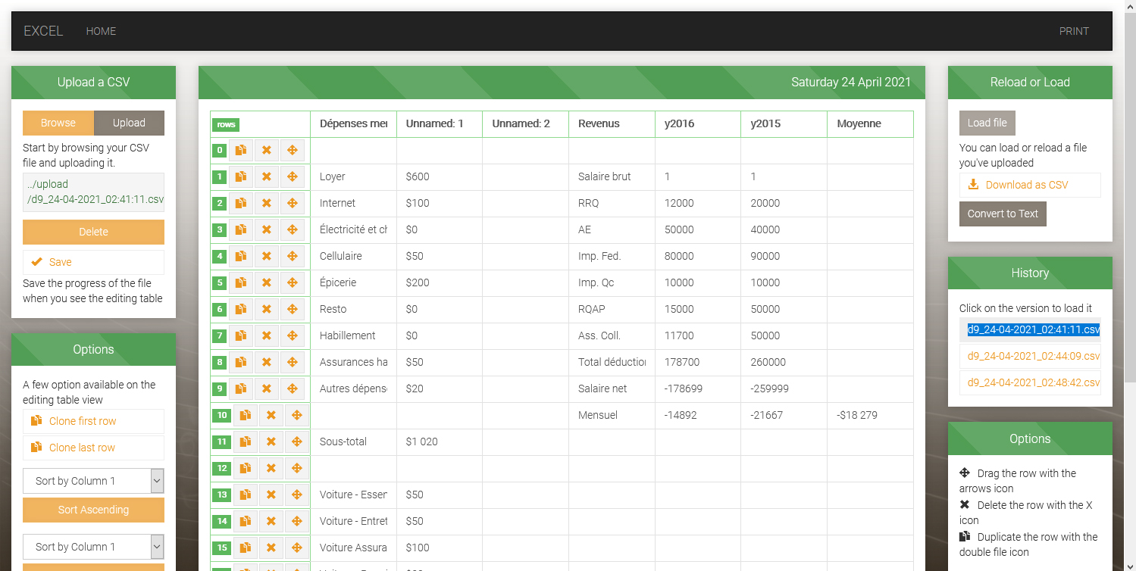Screen dimensions: 1136x571
Task: Click the move icon on row 15
Action: [297, 548]
